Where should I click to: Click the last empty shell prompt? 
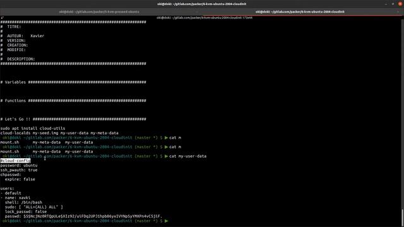point(85,221)
